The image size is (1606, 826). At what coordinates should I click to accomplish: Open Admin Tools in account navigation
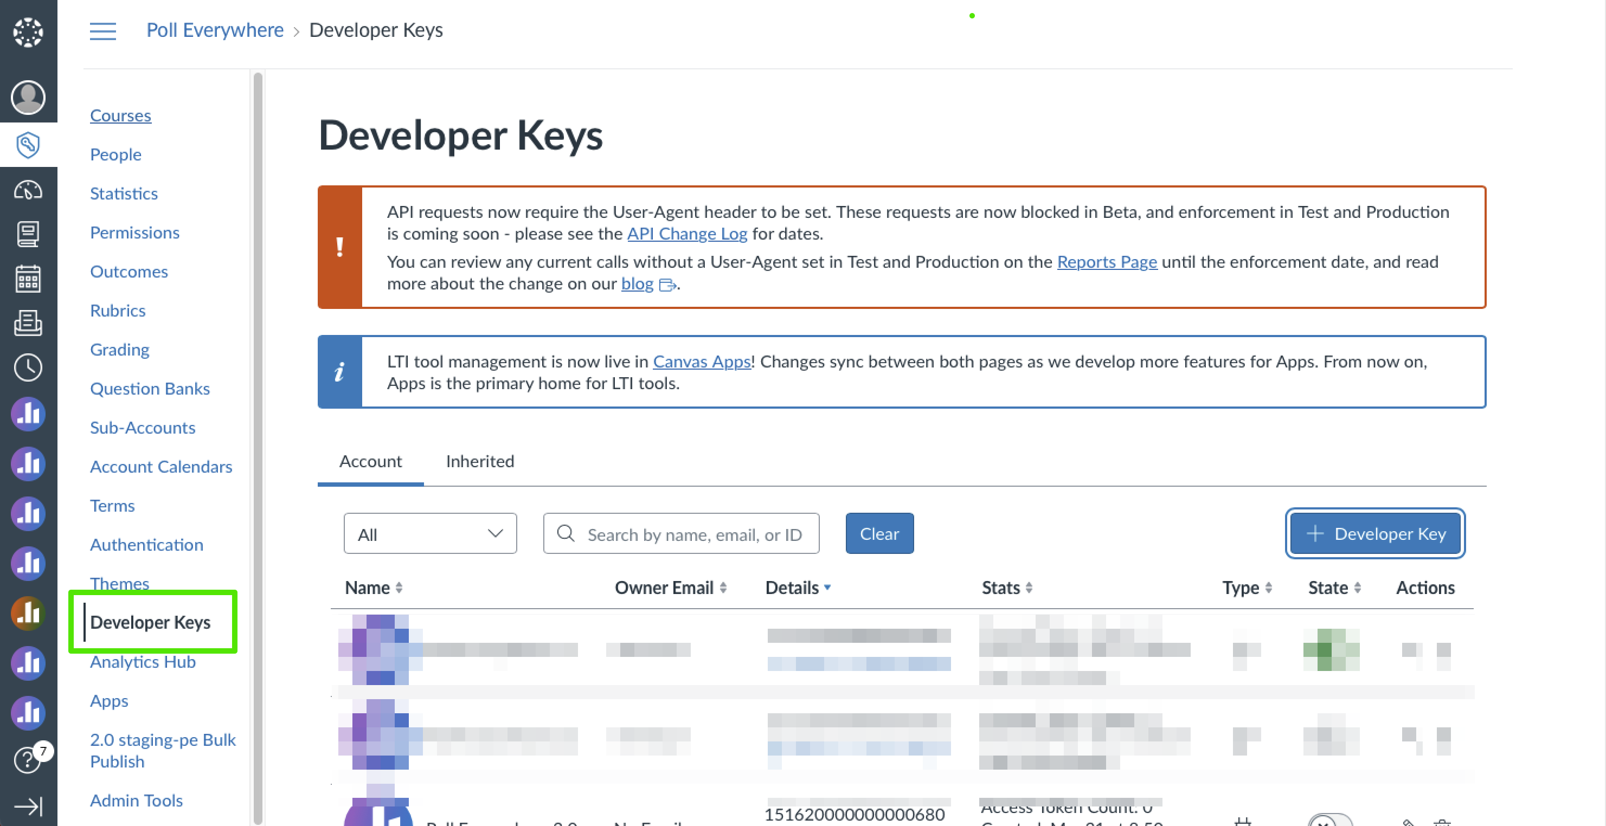[x=137, y=801]
